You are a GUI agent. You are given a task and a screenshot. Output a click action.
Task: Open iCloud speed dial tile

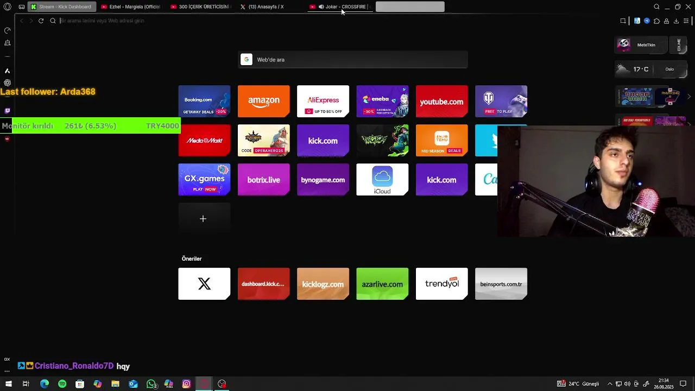382,179
